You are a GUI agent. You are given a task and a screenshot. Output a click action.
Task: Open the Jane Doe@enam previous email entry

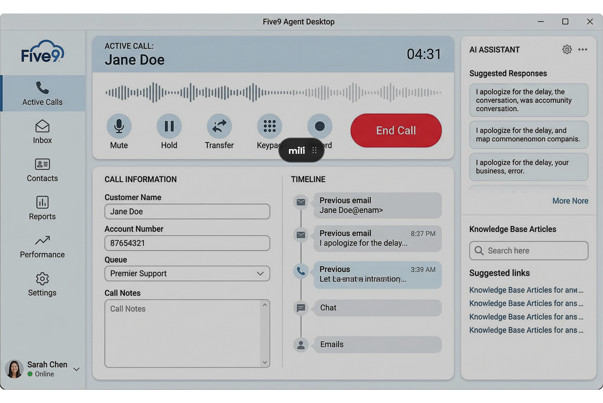378,205
